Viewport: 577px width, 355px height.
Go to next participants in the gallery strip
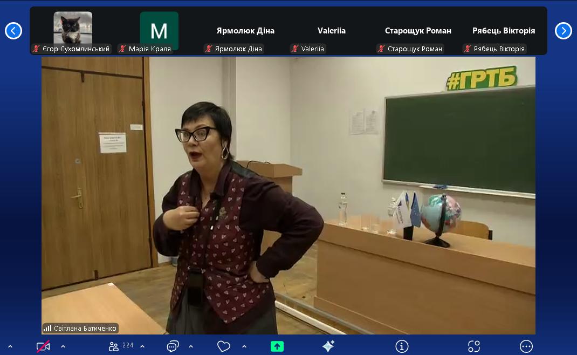tap(563, 31)
